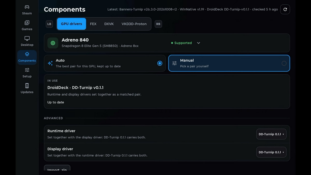
Task: Expand the Adreno 840 Supported chevron
Action: pos(199,43)
